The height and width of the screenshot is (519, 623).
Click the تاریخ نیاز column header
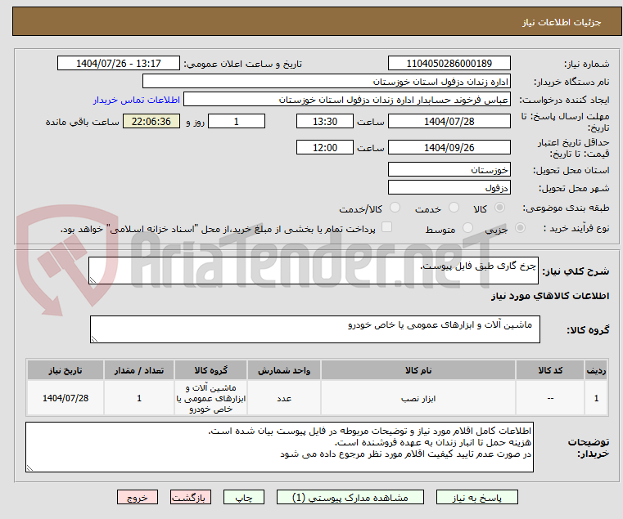point(65,370)
